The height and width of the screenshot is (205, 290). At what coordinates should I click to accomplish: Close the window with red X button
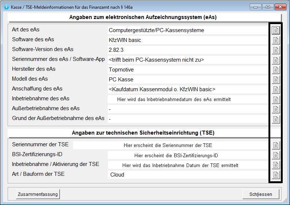(x=280, y=7)
